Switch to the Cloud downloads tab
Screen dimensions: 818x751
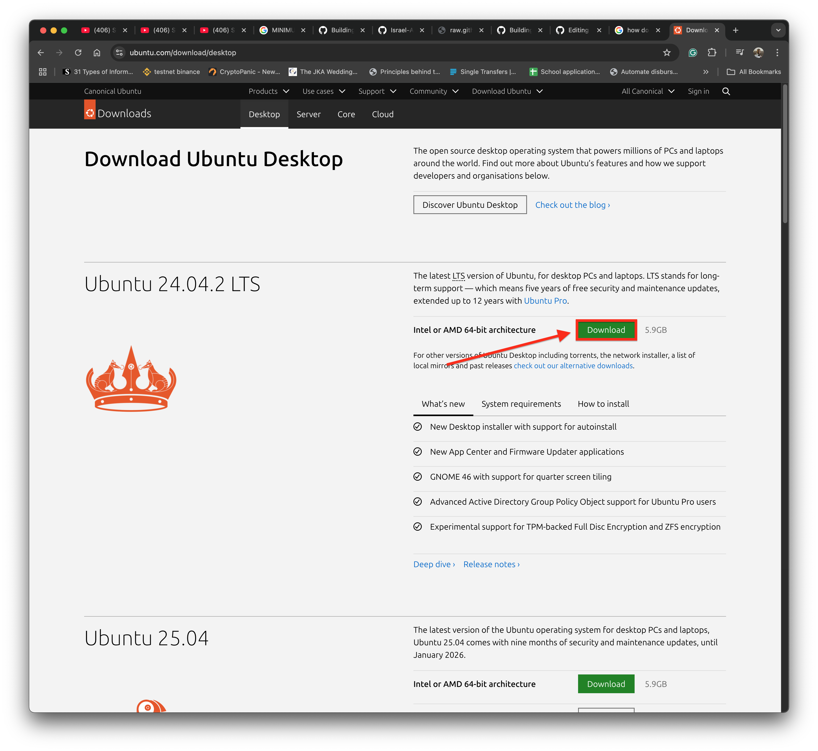(x=383, y=114)
